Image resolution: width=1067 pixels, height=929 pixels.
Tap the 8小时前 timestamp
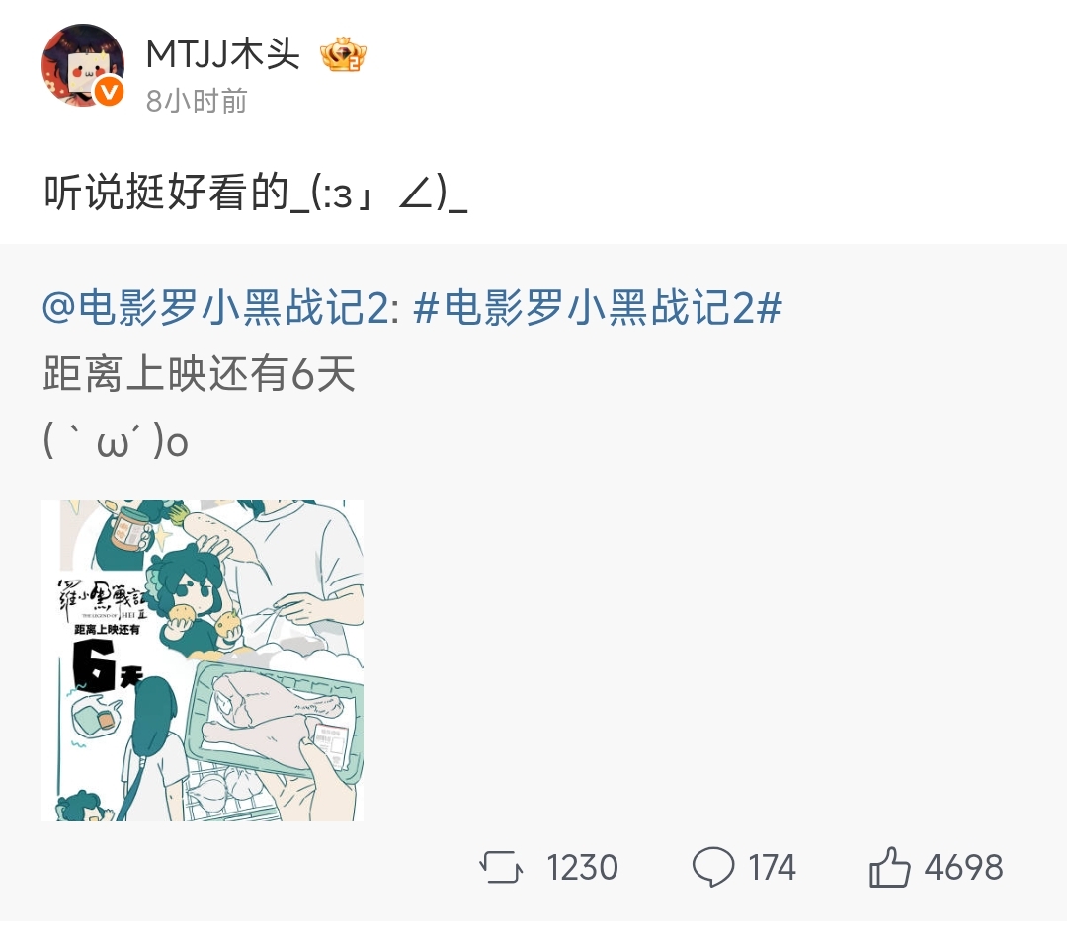tap(197, 101)
